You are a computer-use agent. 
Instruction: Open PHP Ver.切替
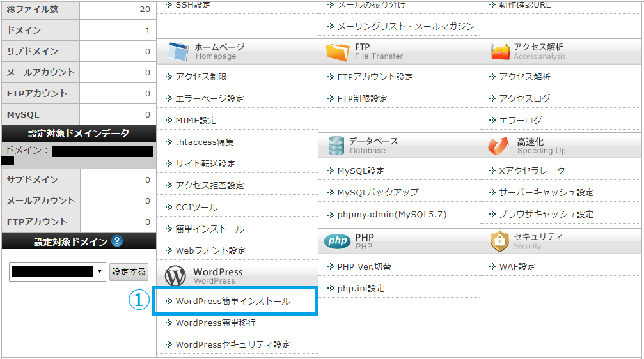pos(364,266)
